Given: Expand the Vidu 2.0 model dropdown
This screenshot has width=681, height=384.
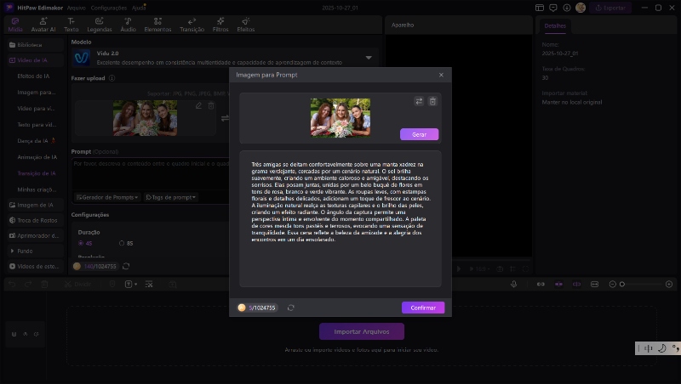Looking at the screenshot, I should coord(369,57).
